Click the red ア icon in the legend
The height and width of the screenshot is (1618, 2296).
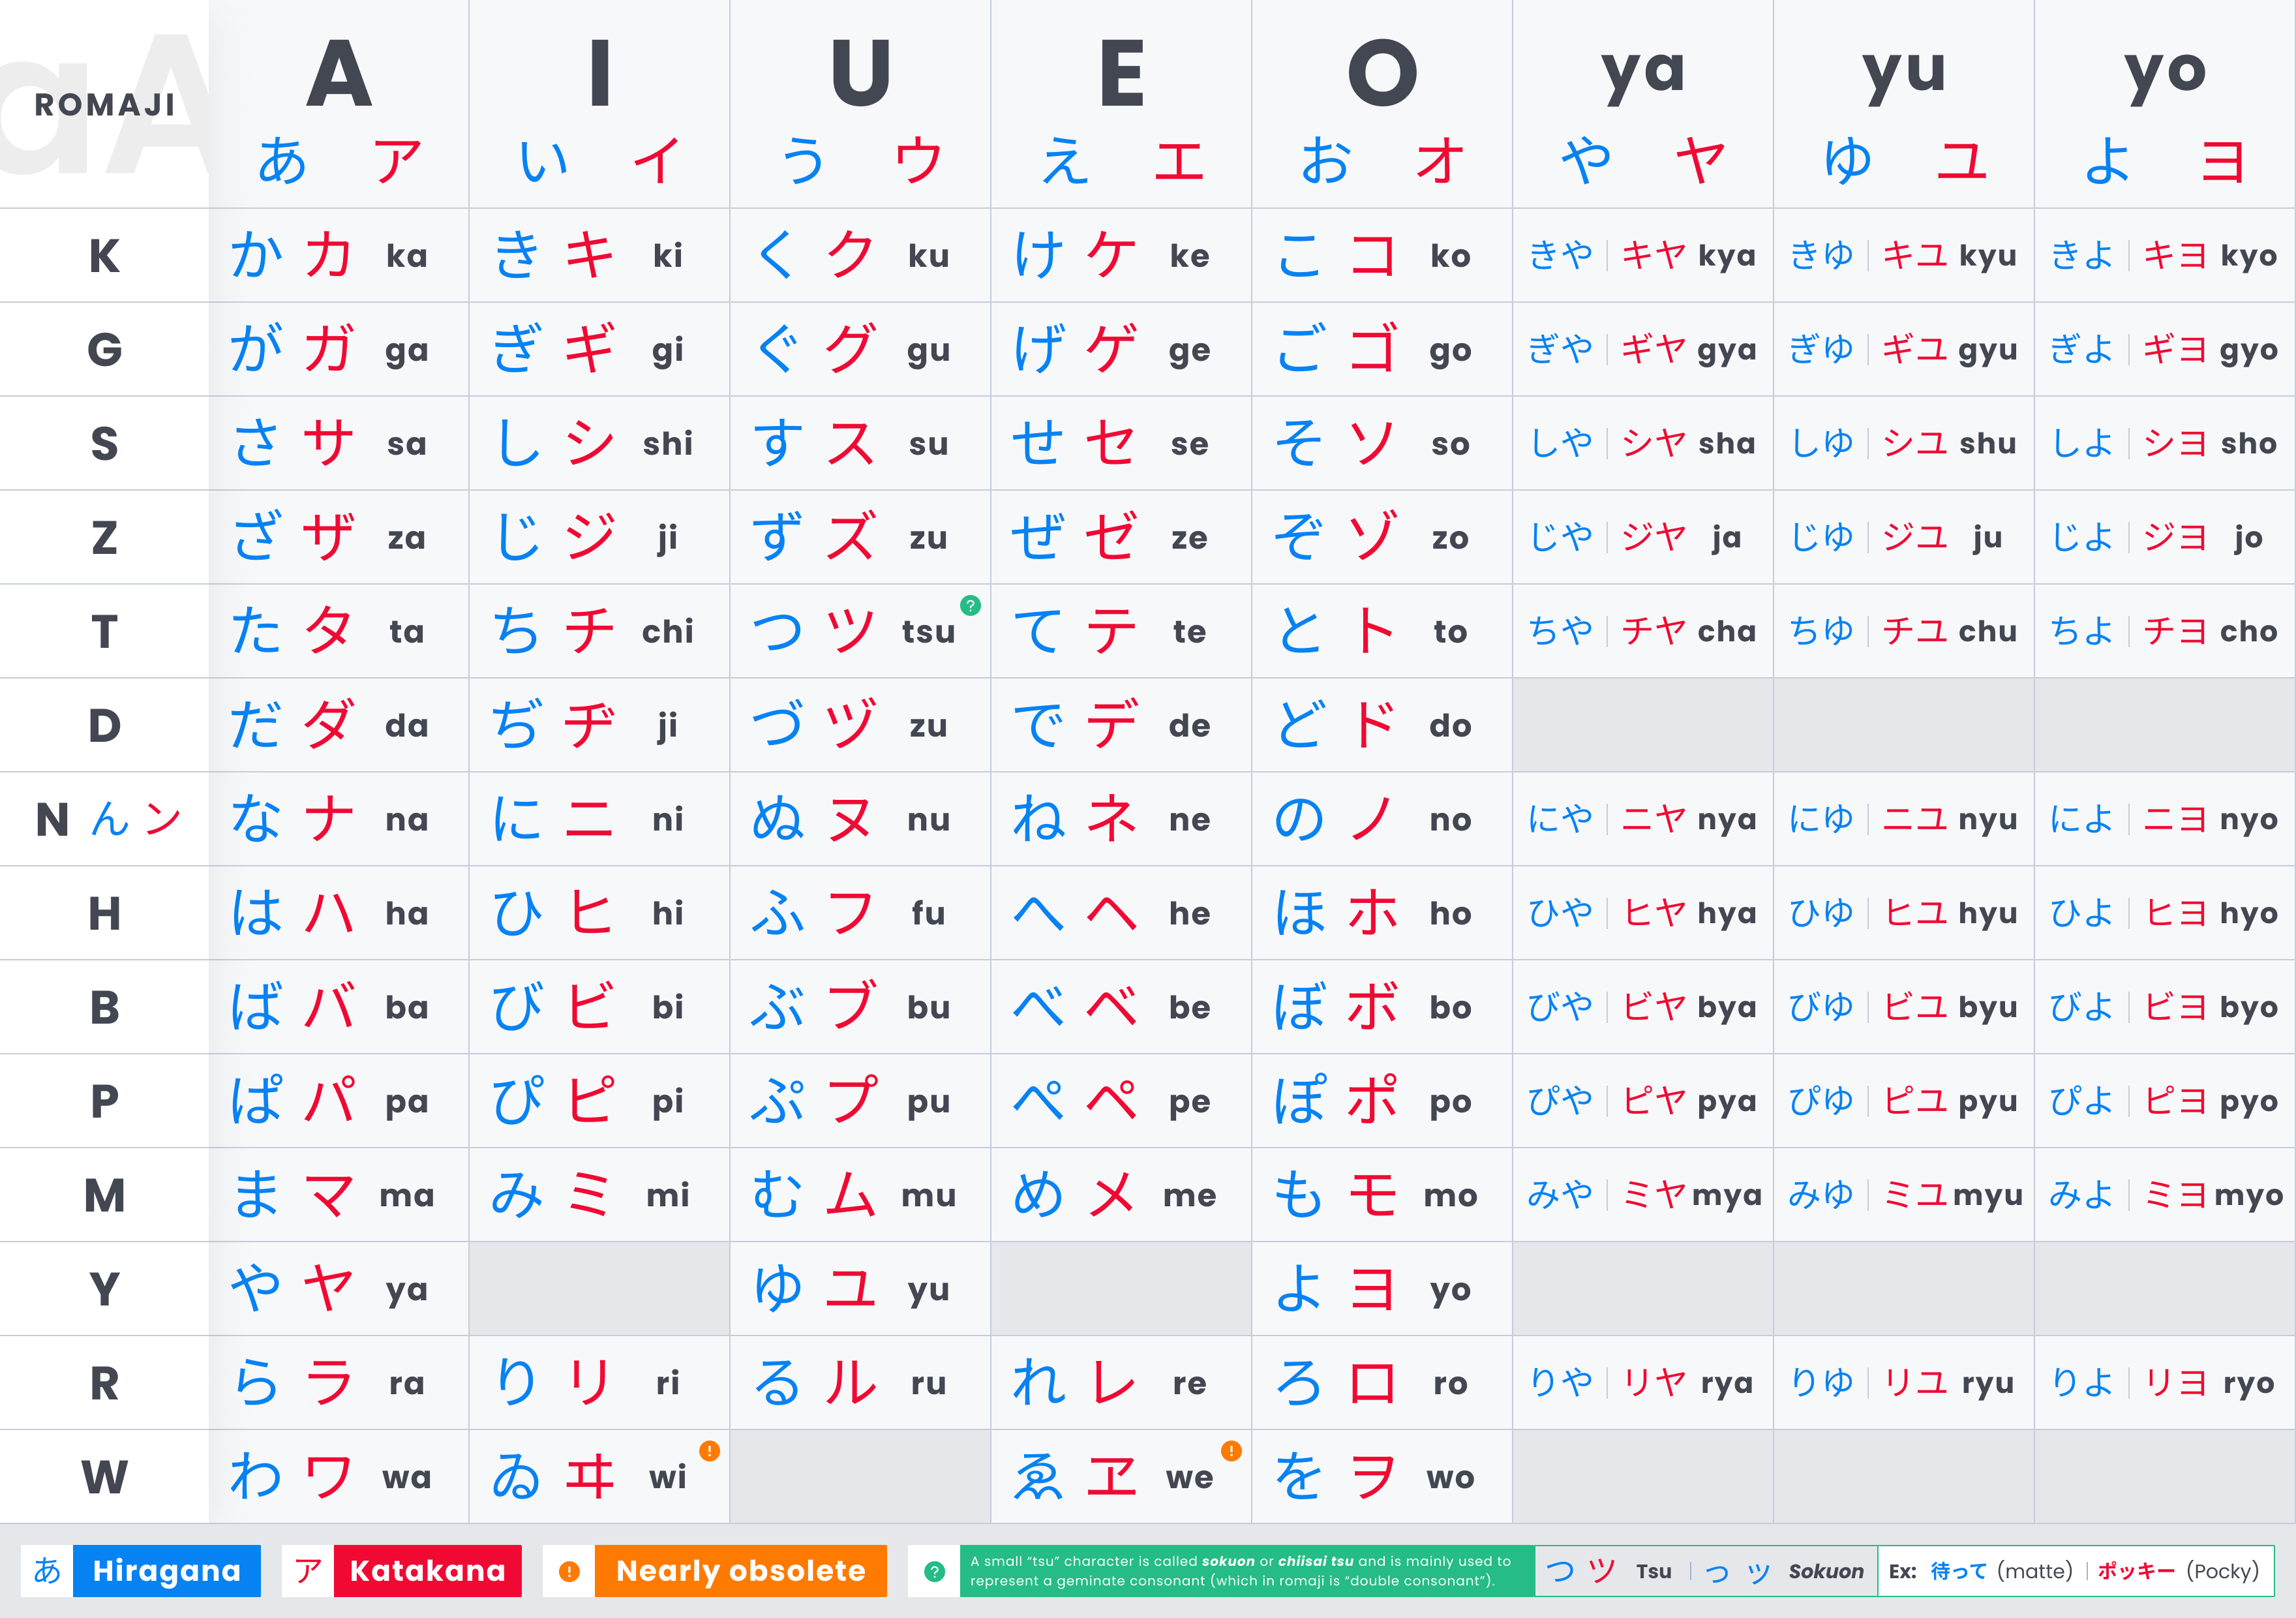(x=308, y=1571)
